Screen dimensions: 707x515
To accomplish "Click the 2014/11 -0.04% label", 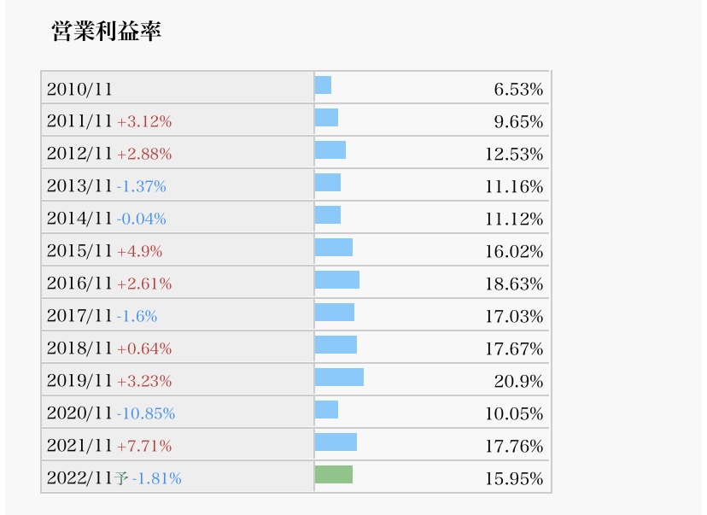I will (x=107, y=219).
